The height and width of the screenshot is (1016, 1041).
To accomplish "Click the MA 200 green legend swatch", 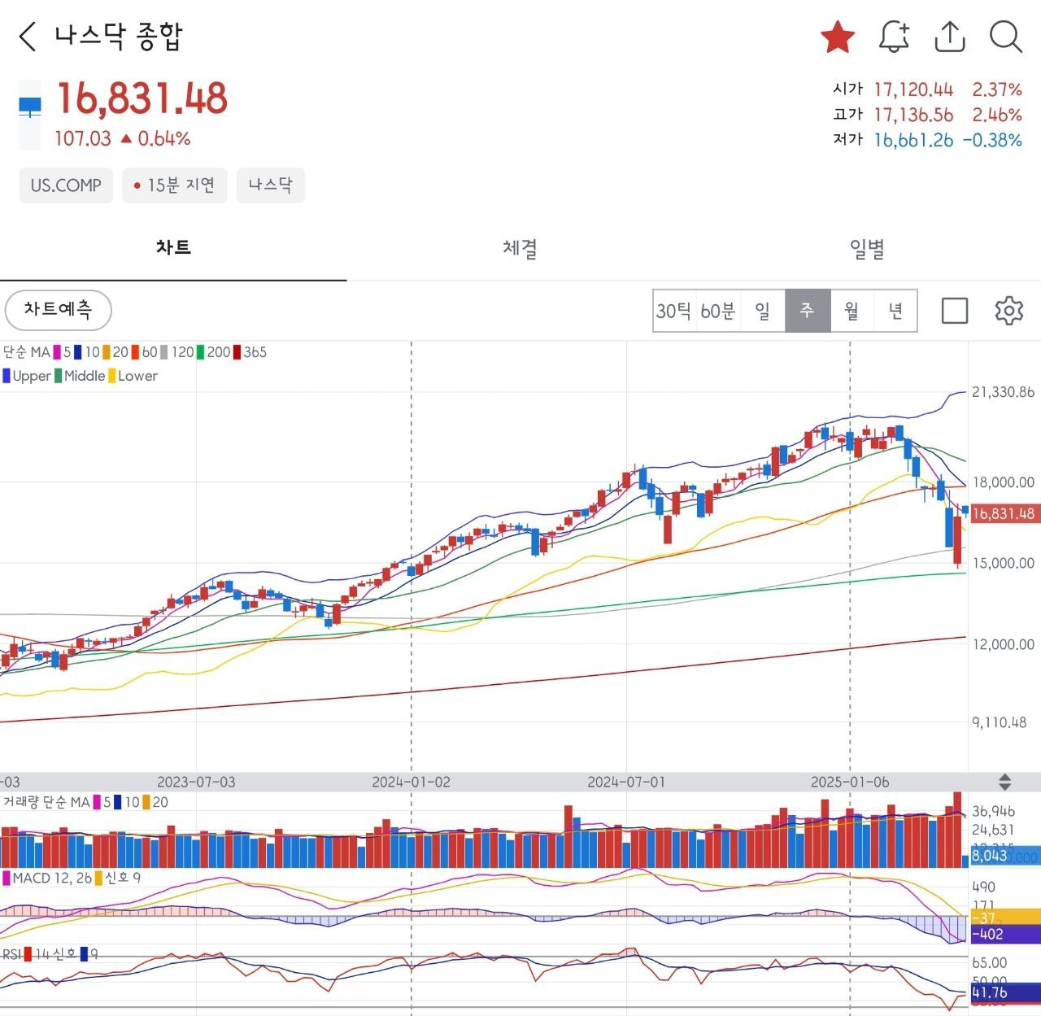I will click(x=200, y=352).
